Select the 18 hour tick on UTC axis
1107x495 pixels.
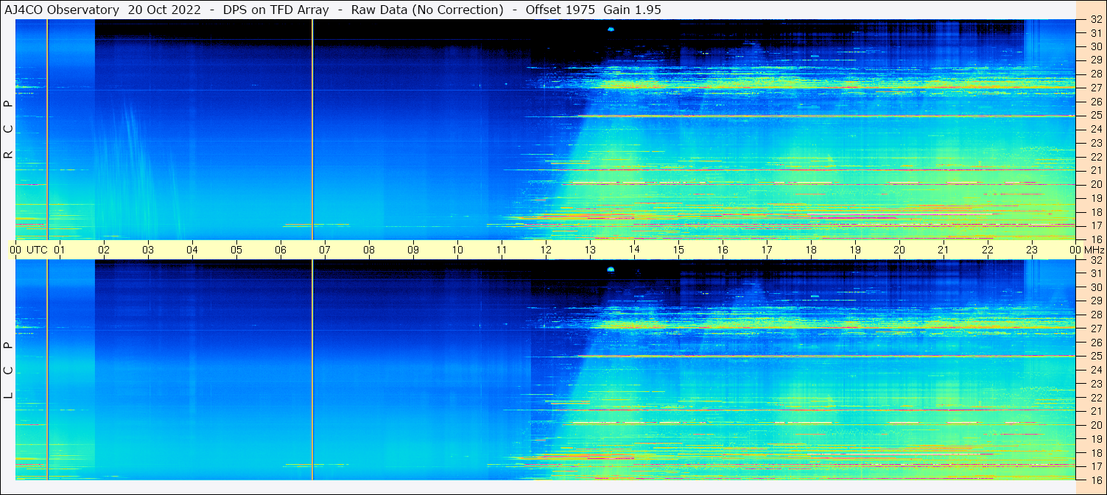pos(811,250)
